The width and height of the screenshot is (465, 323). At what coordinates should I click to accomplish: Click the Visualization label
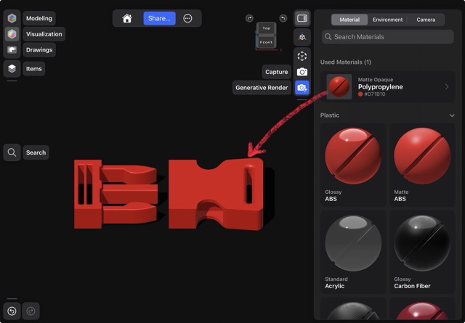[x=44, y=34]
